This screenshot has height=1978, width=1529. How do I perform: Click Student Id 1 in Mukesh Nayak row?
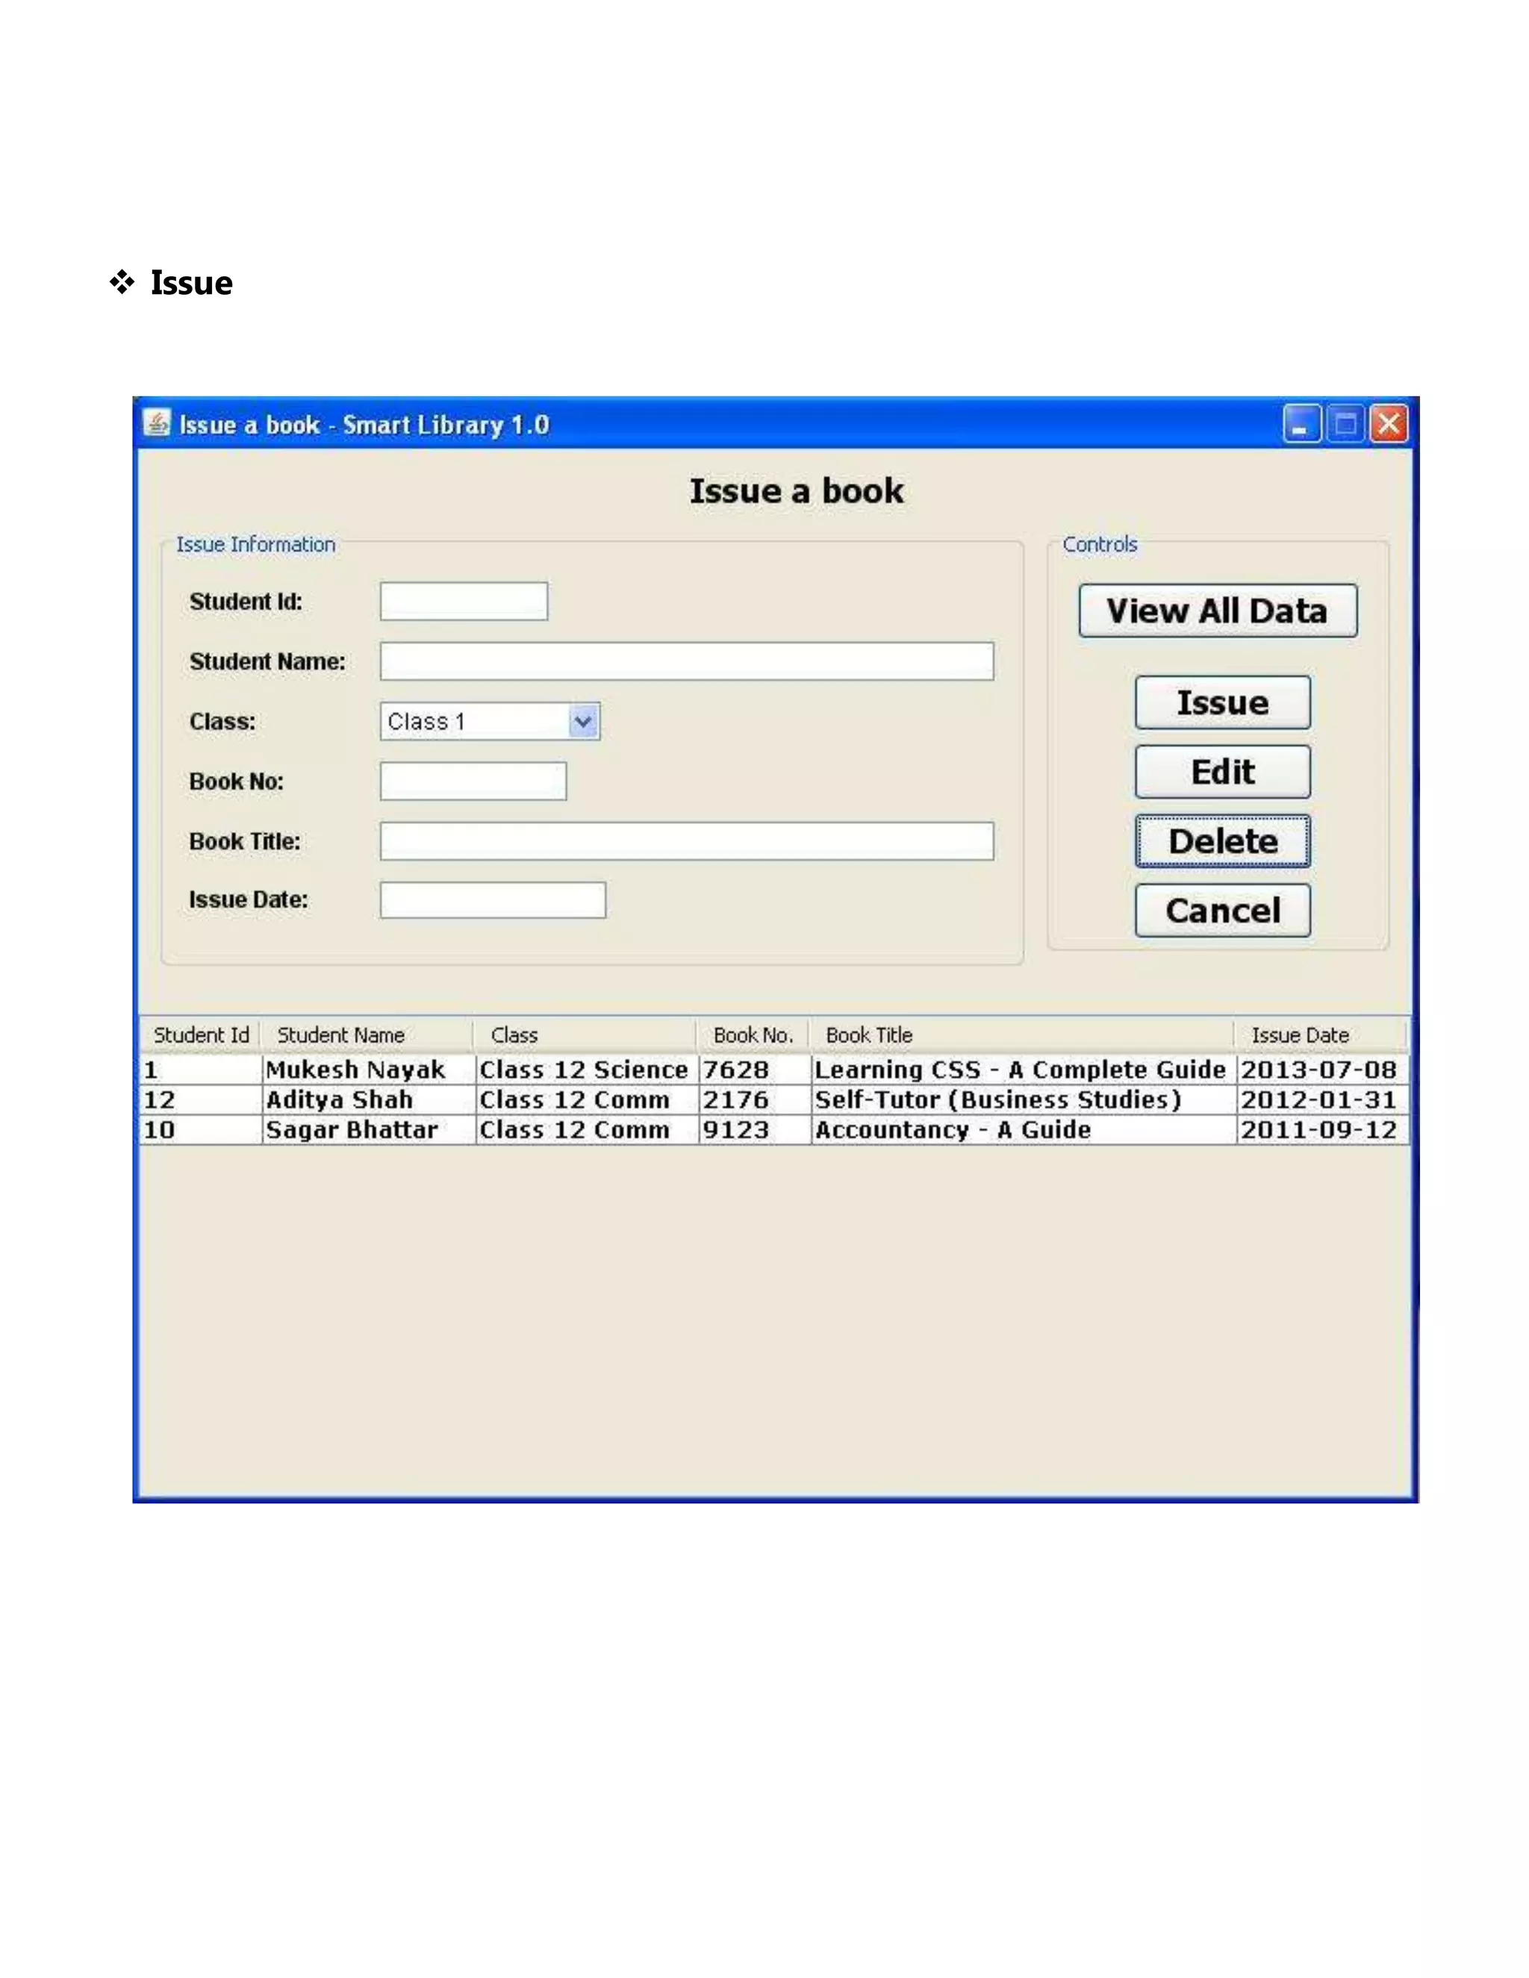coord(201,1070)
